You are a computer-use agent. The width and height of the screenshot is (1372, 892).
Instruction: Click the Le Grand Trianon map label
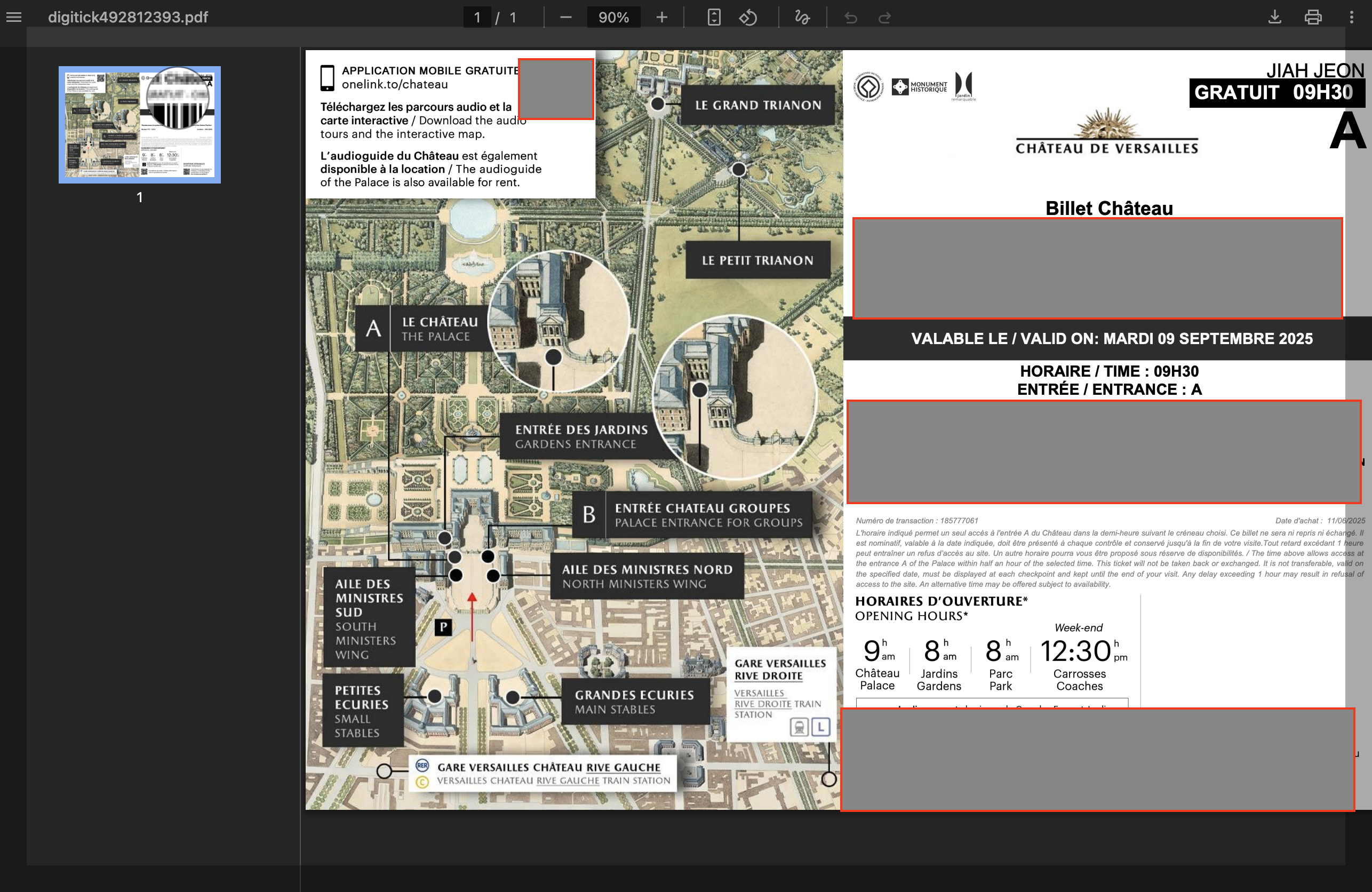757,106
